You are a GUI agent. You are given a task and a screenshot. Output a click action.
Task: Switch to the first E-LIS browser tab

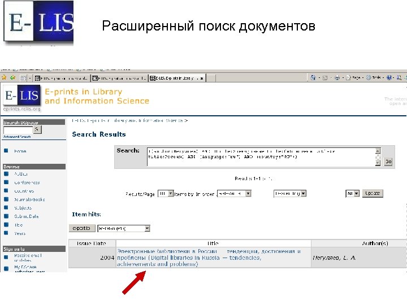[62, 78]
